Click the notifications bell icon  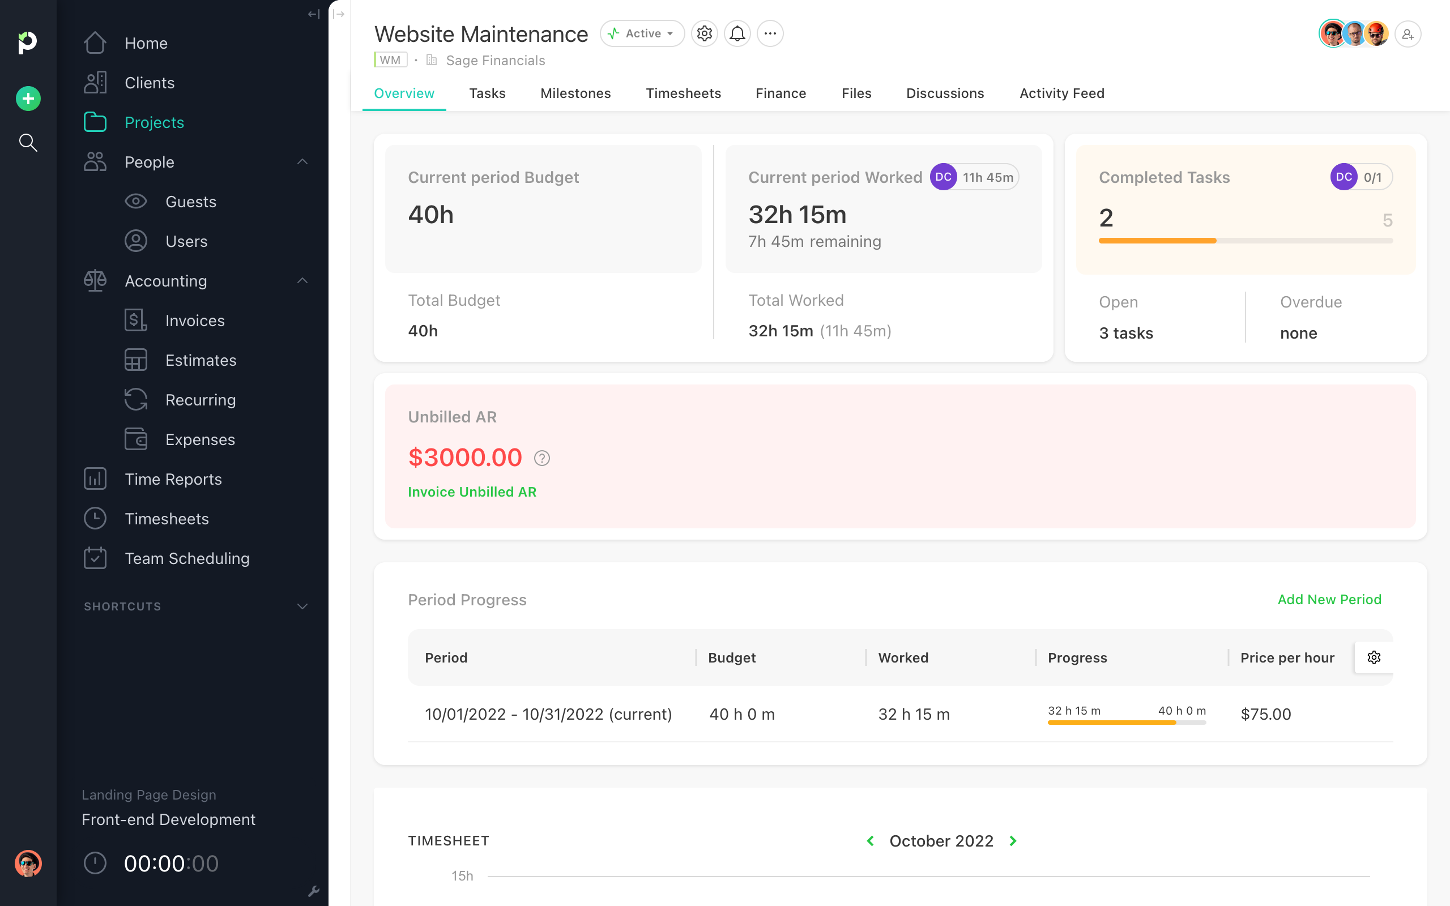pos(737,33)
